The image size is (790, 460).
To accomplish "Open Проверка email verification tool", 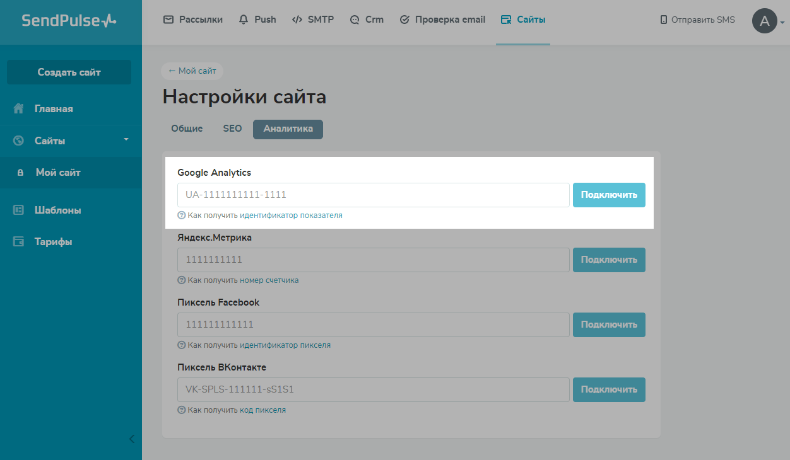I will click(x=443, y=20).
